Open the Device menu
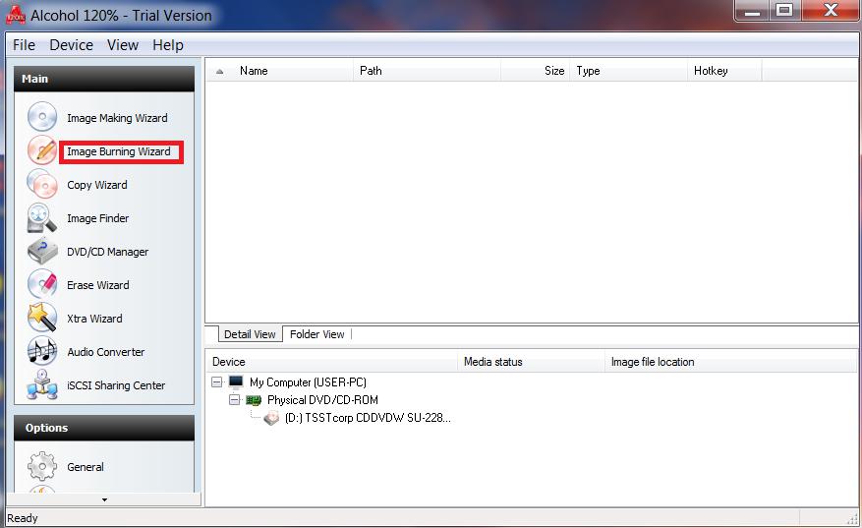The width and height of the screenshot is (862, 528). click(x=72, y=45)
